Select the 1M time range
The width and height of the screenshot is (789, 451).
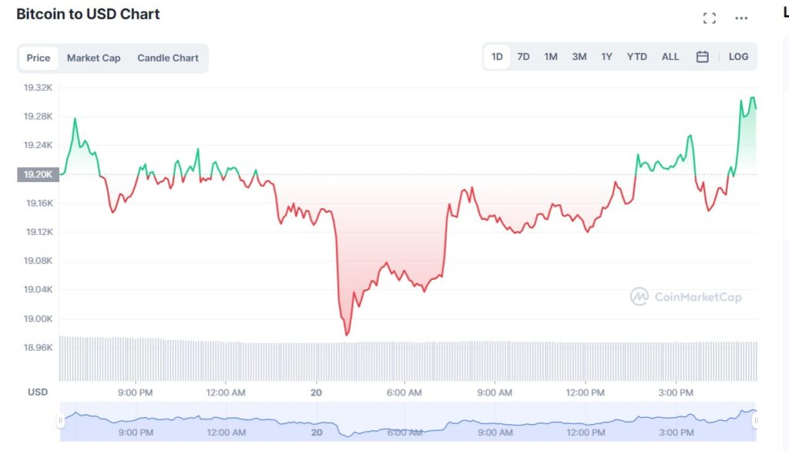[551, 57]
